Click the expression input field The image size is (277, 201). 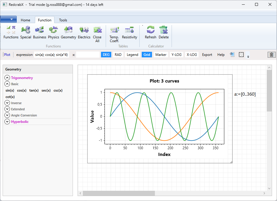click(x=52, y=54)
